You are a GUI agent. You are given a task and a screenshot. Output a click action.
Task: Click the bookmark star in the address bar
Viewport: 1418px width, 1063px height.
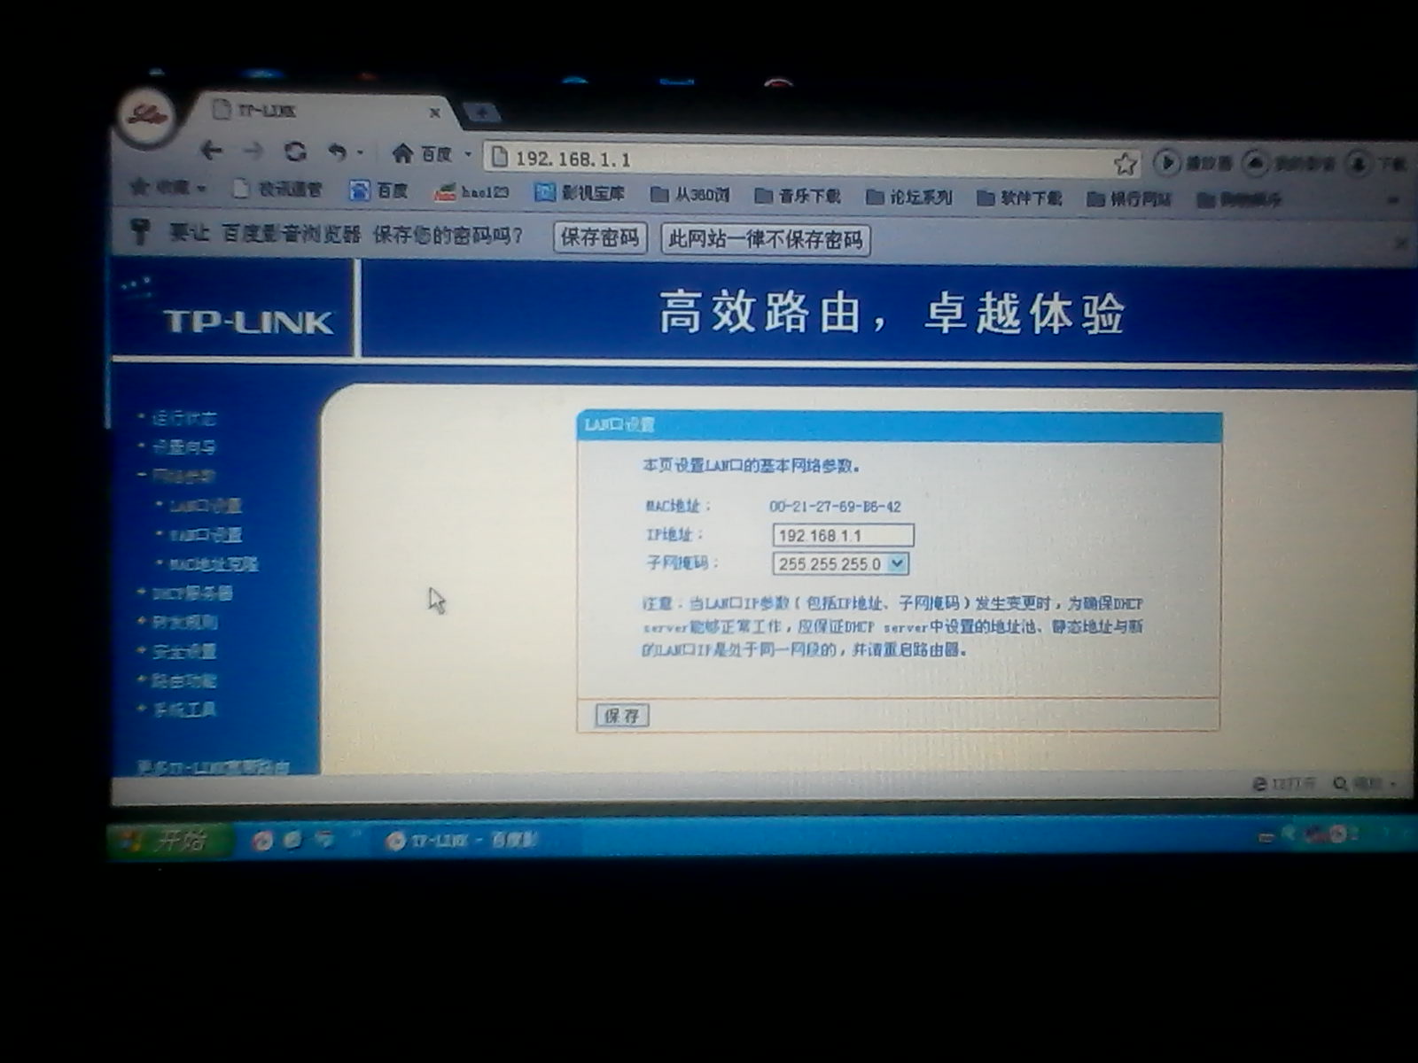pyautogui.click(x=1125, y=163)
